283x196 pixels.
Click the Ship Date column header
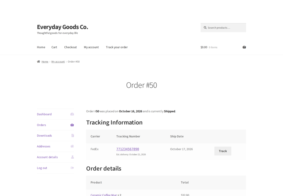[177, 136]
